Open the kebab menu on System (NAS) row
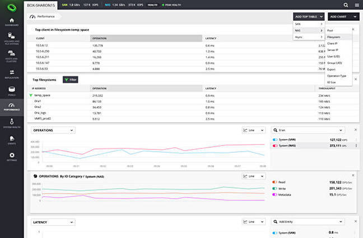 click(x=356, y=146)
